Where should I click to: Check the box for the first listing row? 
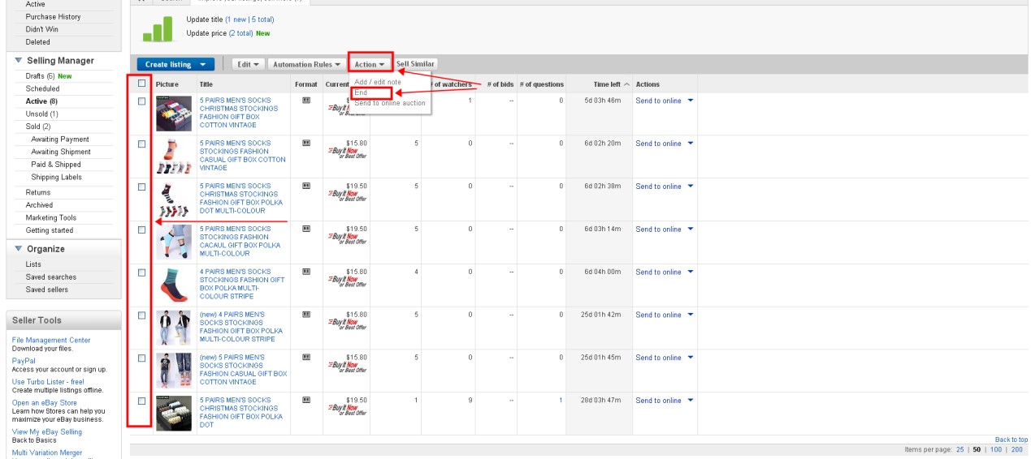pos(141,101)
